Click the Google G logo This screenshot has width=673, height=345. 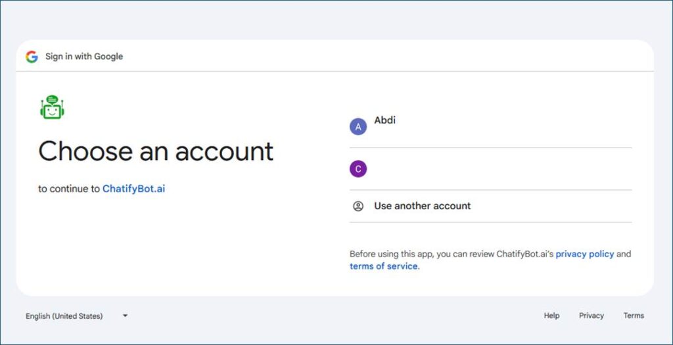[x=32, y=56]
